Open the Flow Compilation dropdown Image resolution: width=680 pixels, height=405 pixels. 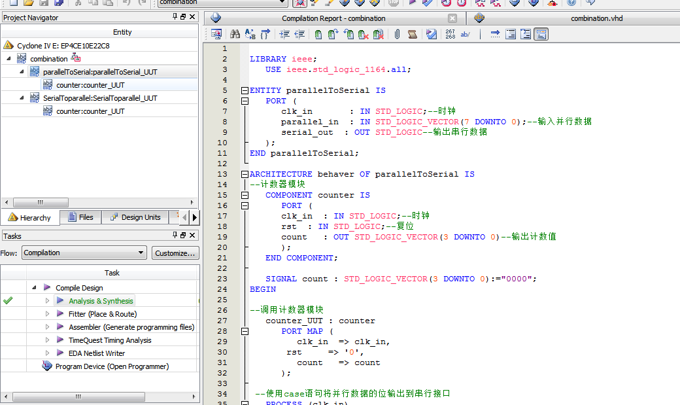tap(84, 253)
